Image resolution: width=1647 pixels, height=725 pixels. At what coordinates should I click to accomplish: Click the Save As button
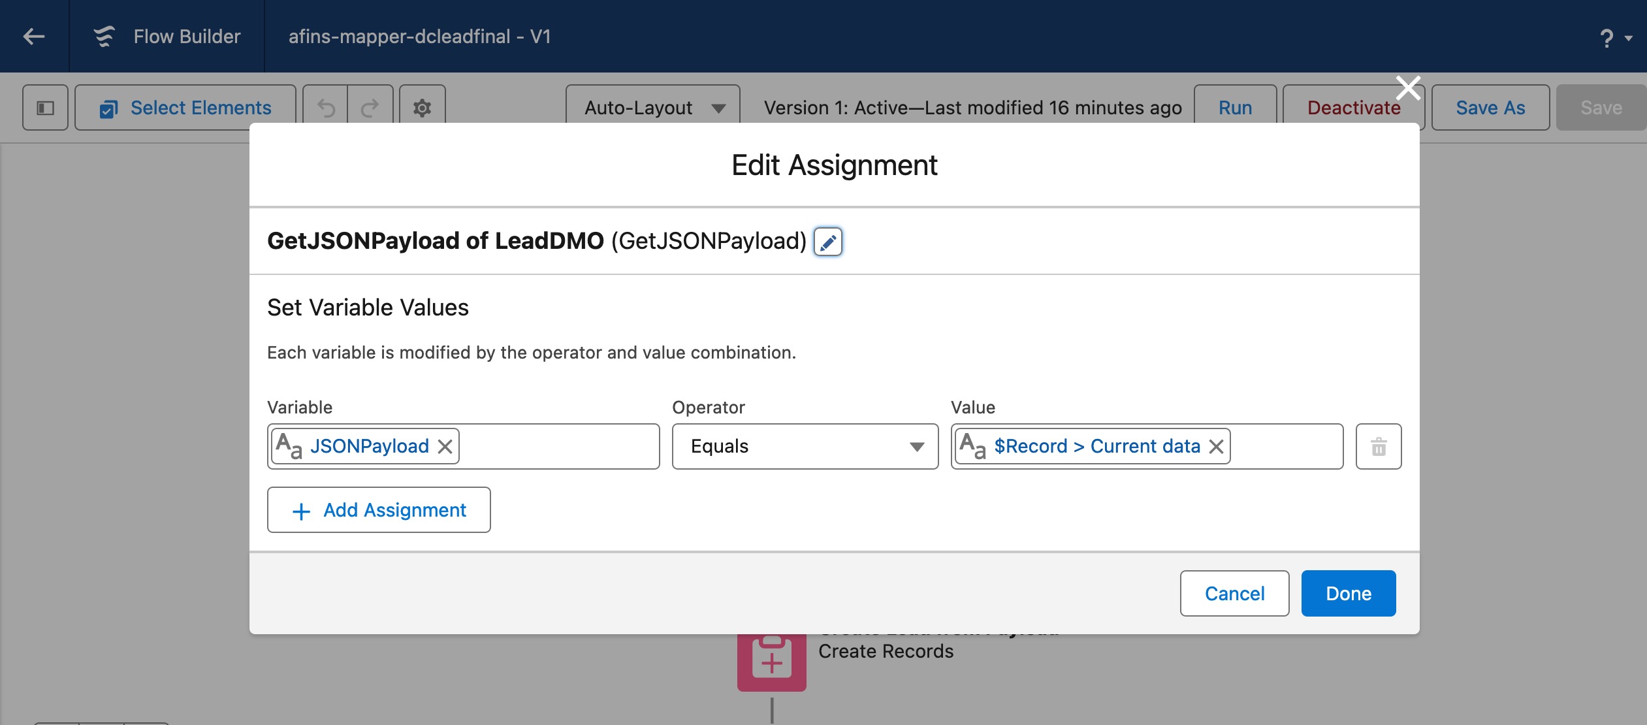[1490, 108]
